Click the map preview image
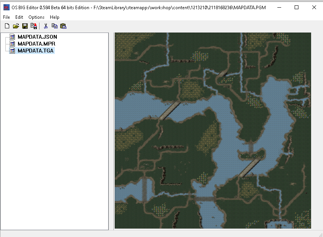Screen dimensions: 323x237 [213, 130]
